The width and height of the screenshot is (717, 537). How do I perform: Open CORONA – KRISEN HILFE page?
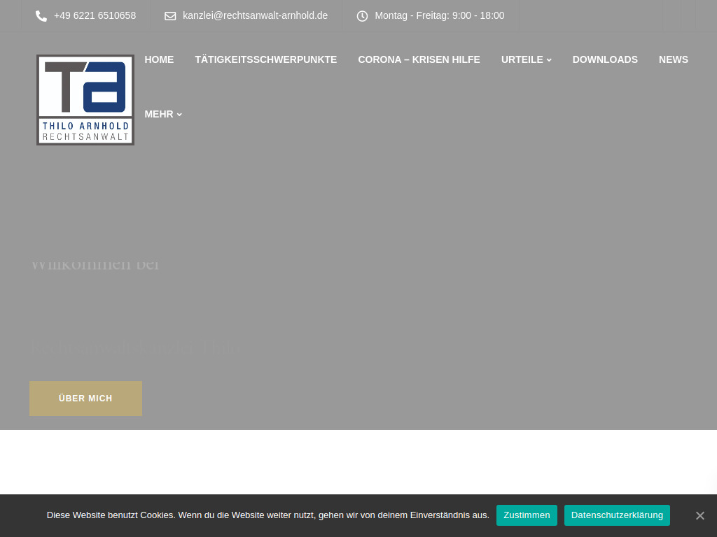pyautogui.click(x=419, y=60)
